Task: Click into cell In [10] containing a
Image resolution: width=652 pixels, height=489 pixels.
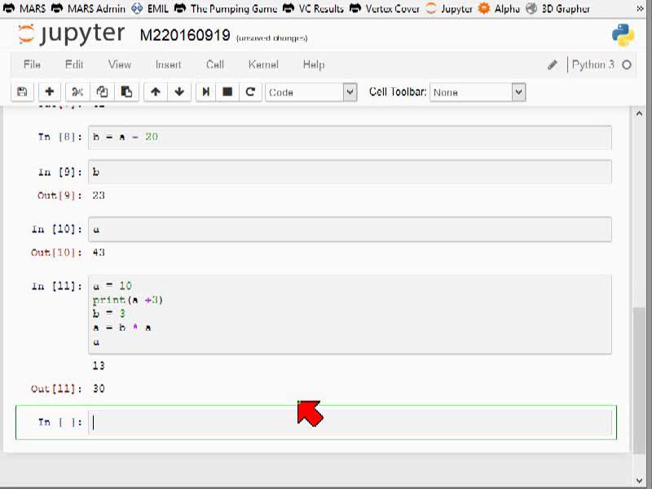Action: pyautogui.click(x=350, y=229)
